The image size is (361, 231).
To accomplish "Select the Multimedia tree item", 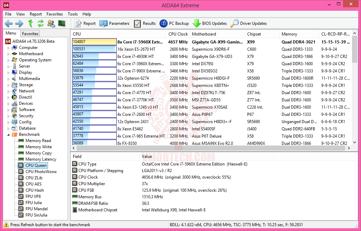I will pos(29,79).
